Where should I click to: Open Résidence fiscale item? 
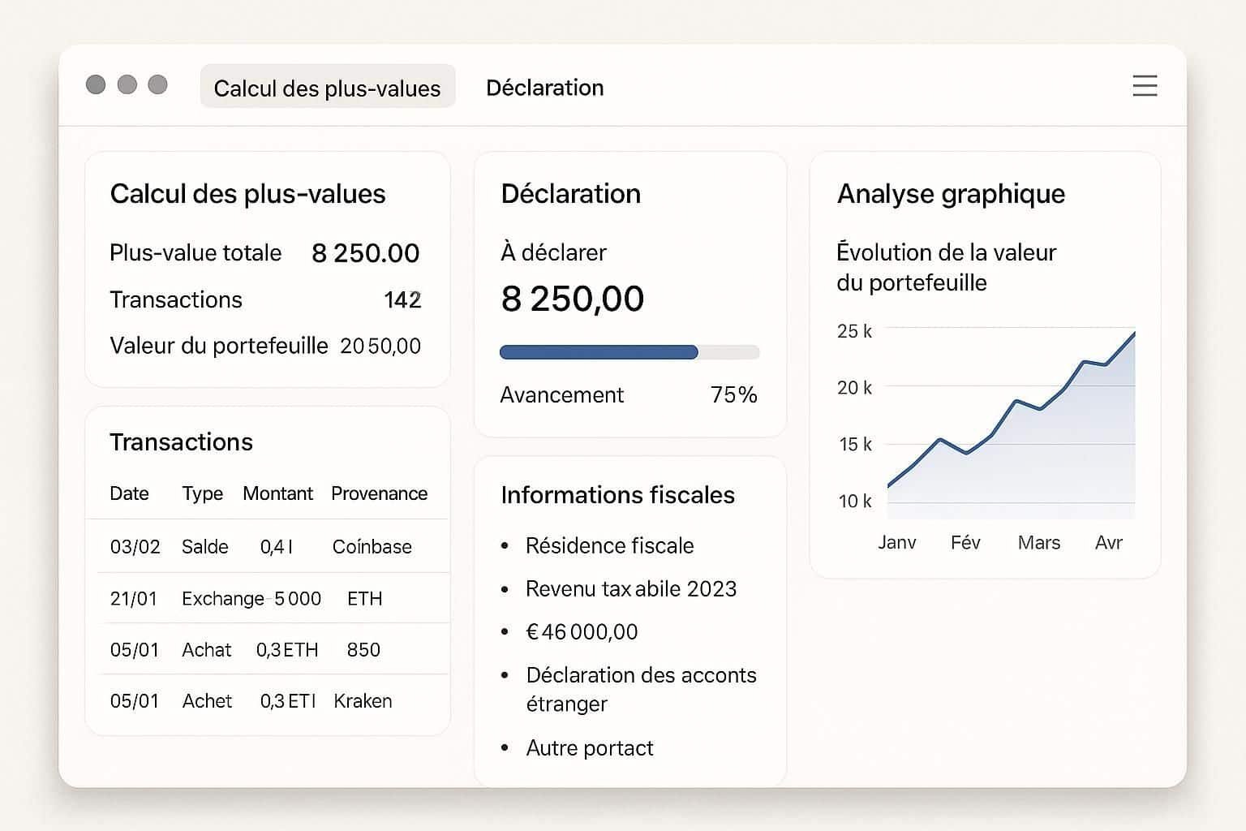tap(609, 546)
